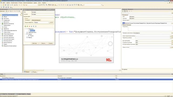Select the Планы счетов tree item
The image size is (173, 97).
pos(7,32)
